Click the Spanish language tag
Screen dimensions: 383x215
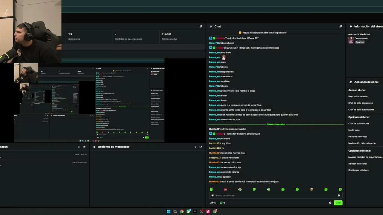360,42
